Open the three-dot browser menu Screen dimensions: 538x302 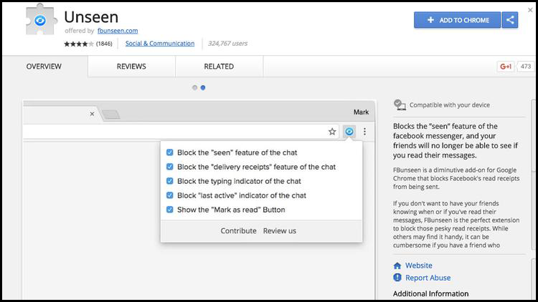coord(364,132)
